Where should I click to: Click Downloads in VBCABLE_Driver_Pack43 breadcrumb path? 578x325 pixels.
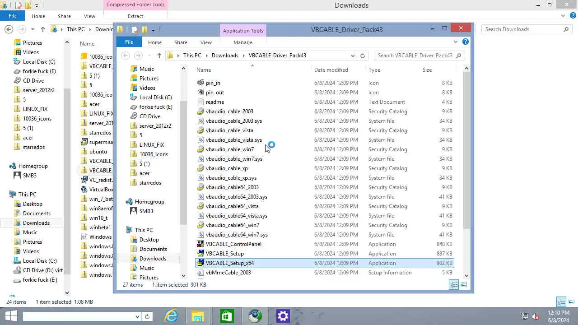pyautogui.click(x=225, y=56)
